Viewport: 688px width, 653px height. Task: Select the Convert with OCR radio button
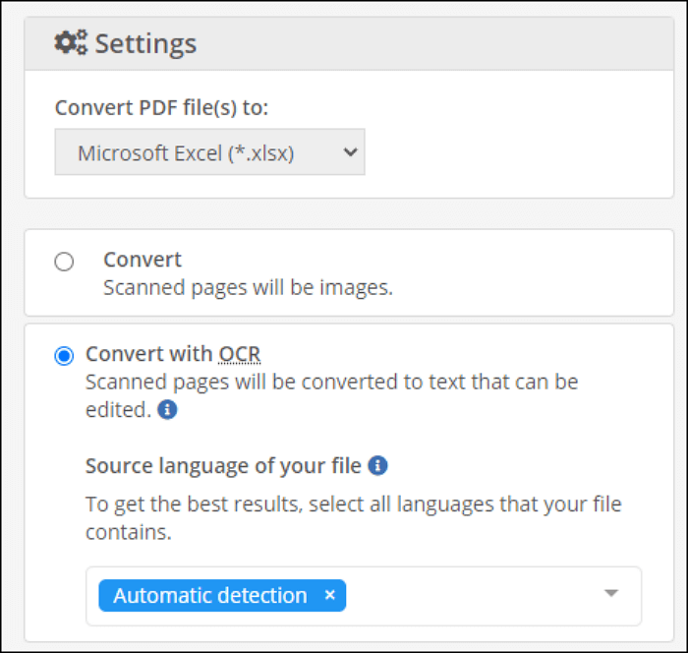[64, 355]
